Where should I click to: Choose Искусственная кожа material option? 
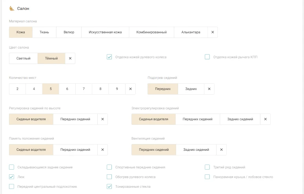click(x=105, y=32)
